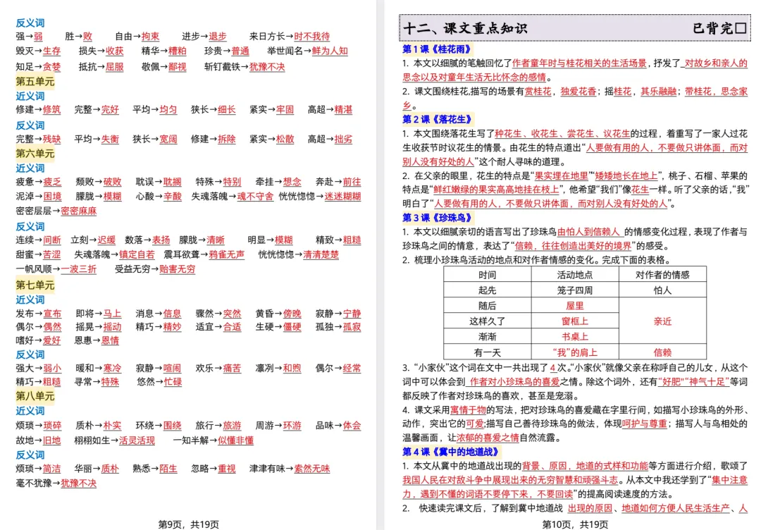Select the lesson title 第1课《桂花雨》
The image size is (761, 530).
(x=437, y=49)
